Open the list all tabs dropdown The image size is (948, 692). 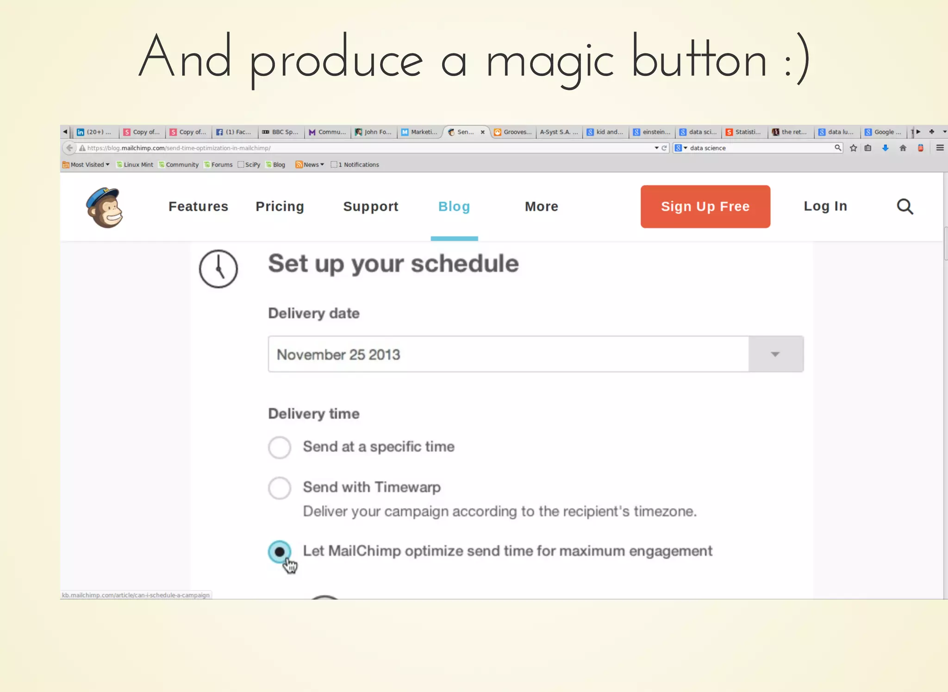click(944, 132)
